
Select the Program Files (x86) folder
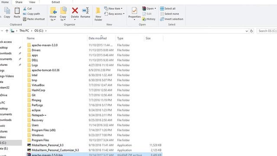(94, 130)
